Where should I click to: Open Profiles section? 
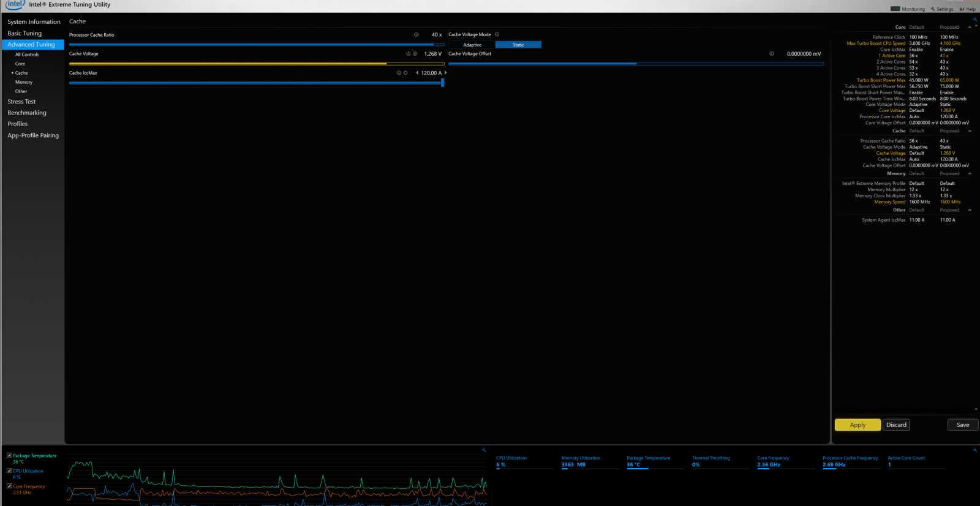click(17, 124)
